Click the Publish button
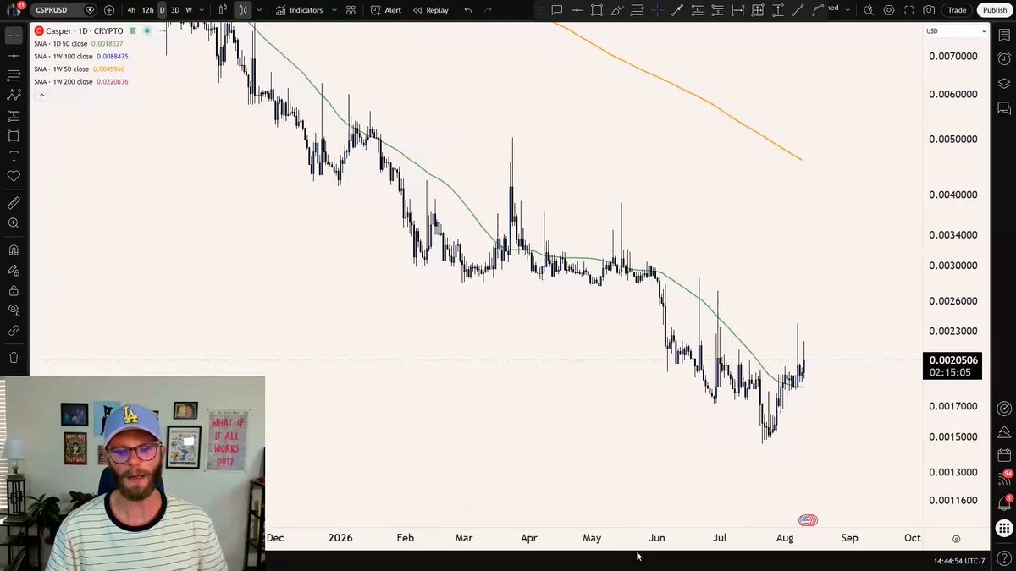The image size is (1016, 571). pyautogui.click(x=995, y=10)
